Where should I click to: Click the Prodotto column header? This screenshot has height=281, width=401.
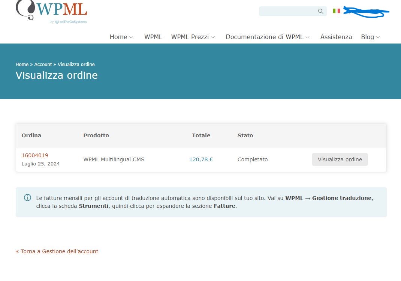pyautogui.click(x=96, y=135)
